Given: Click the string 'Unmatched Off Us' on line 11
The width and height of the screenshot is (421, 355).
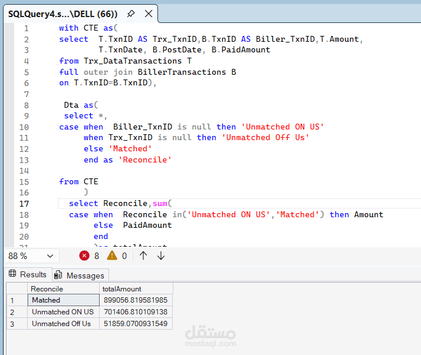Looking at the screenshot, I should (x=265, y=137).
